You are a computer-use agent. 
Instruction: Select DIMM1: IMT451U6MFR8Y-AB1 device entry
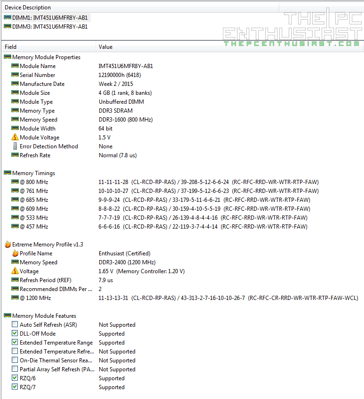click(x=50, y=17)
